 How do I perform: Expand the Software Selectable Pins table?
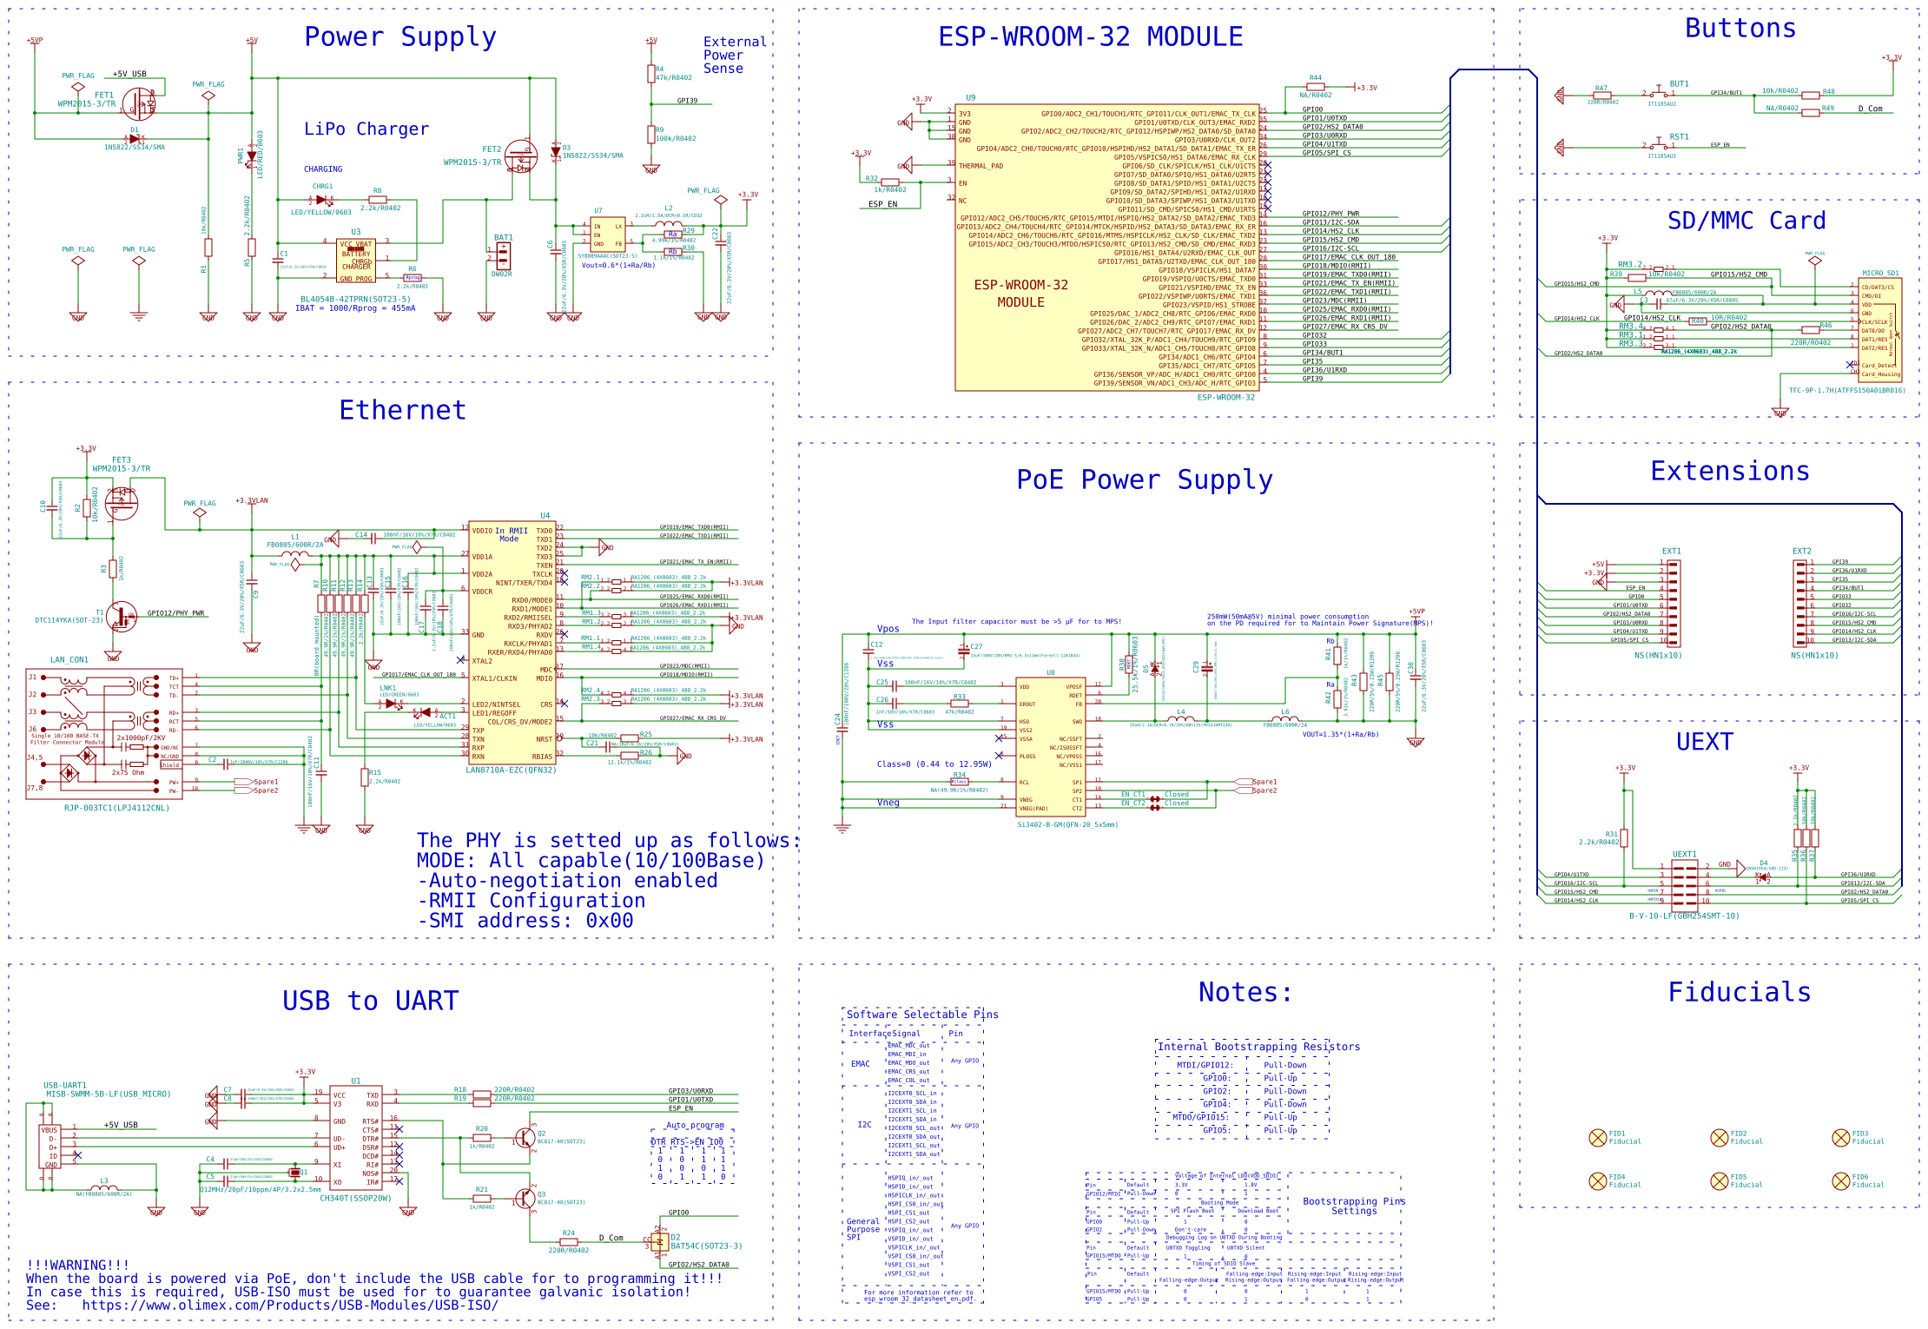click(921, 1014)
